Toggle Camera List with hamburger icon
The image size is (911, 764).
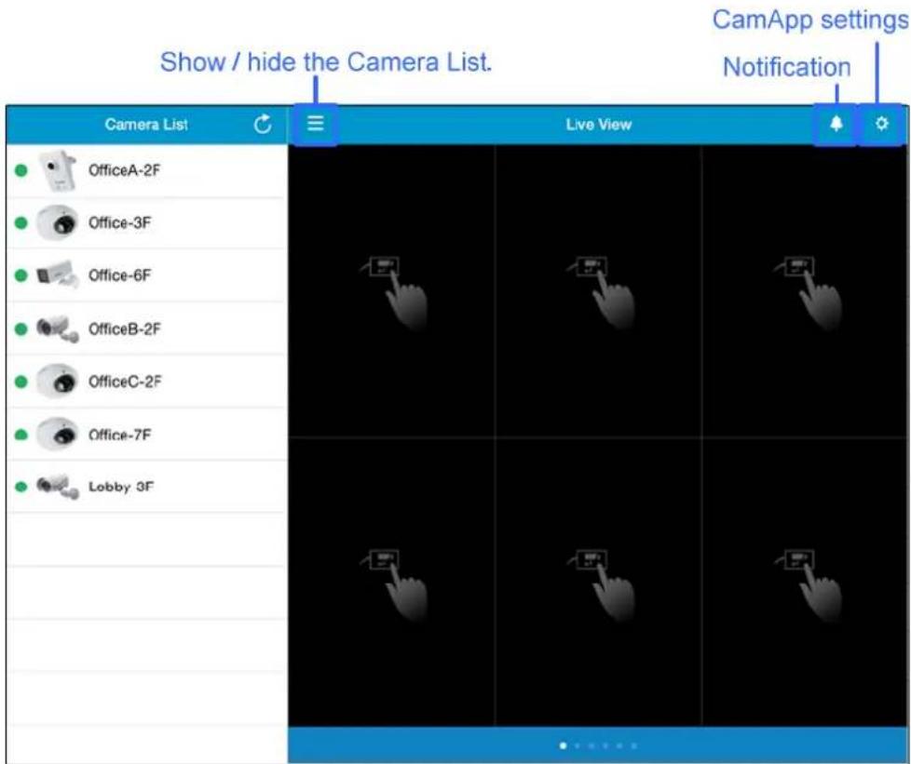coord(316,123)
